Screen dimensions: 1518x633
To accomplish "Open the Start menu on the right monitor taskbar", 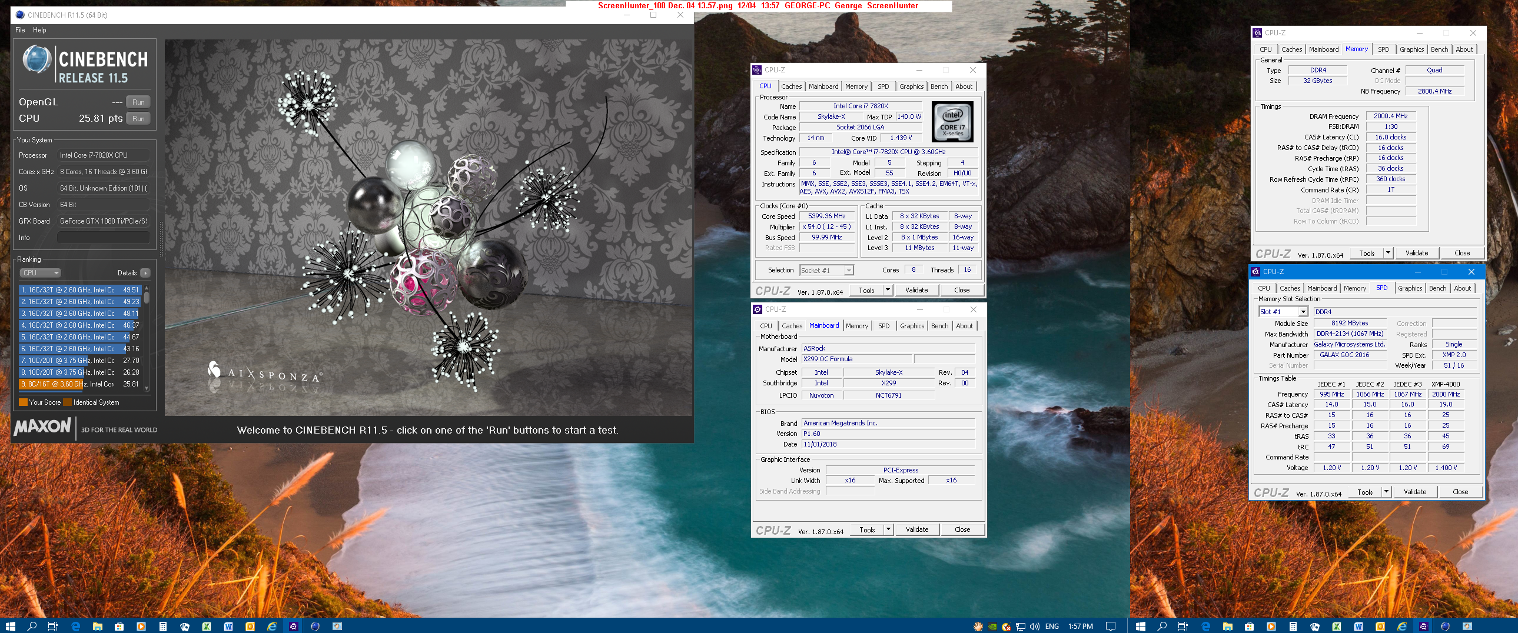I will [1140, 626].
